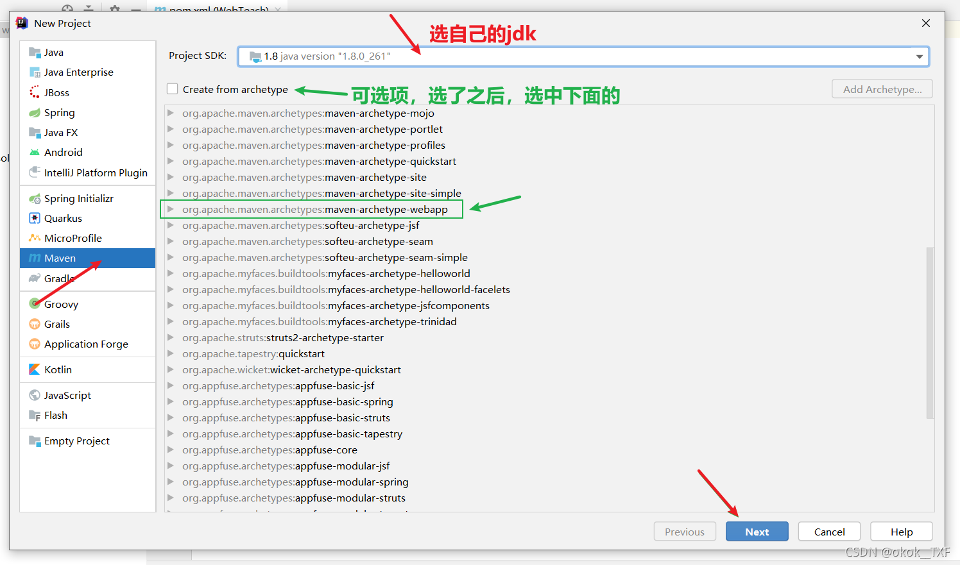Close the New Project dialog
960x565 pixels.
926,23
